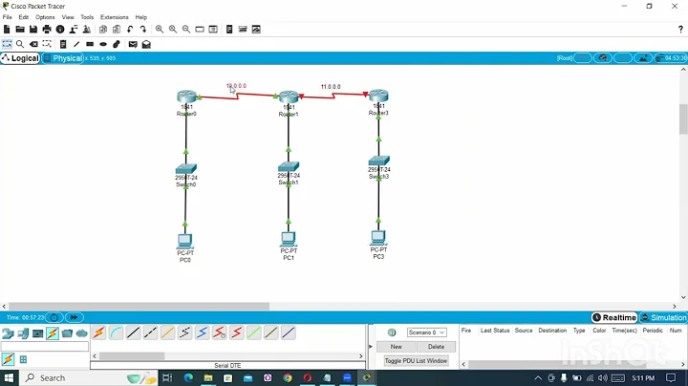Click Delete scenario button

[x=436, y=347]
